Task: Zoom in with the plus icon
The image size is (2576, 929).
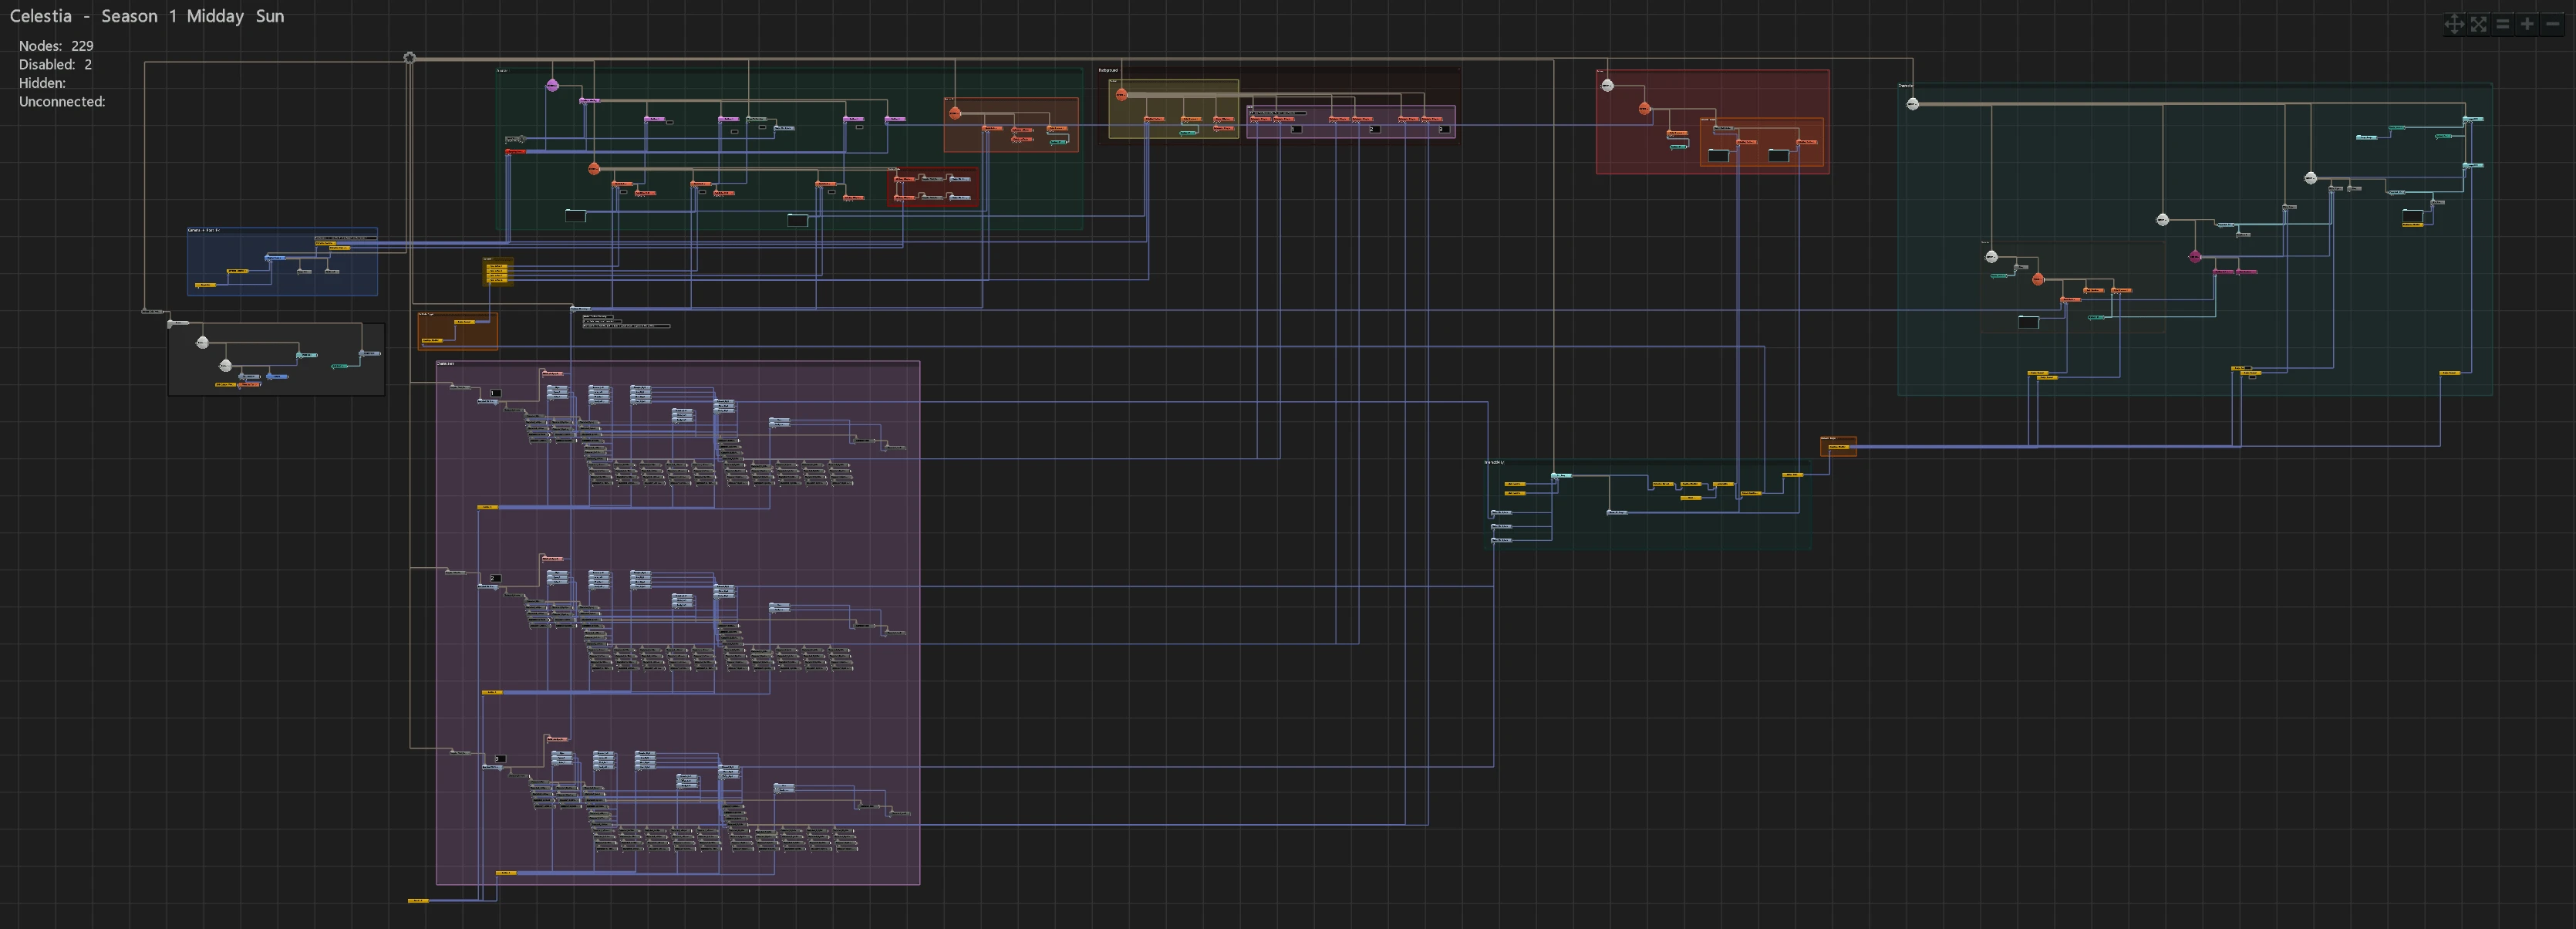Action: click(x=2527, y=24)
